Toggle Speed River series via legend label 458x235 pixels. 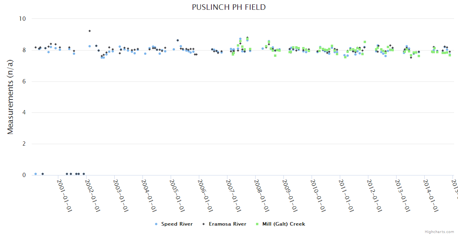point(177,224)
